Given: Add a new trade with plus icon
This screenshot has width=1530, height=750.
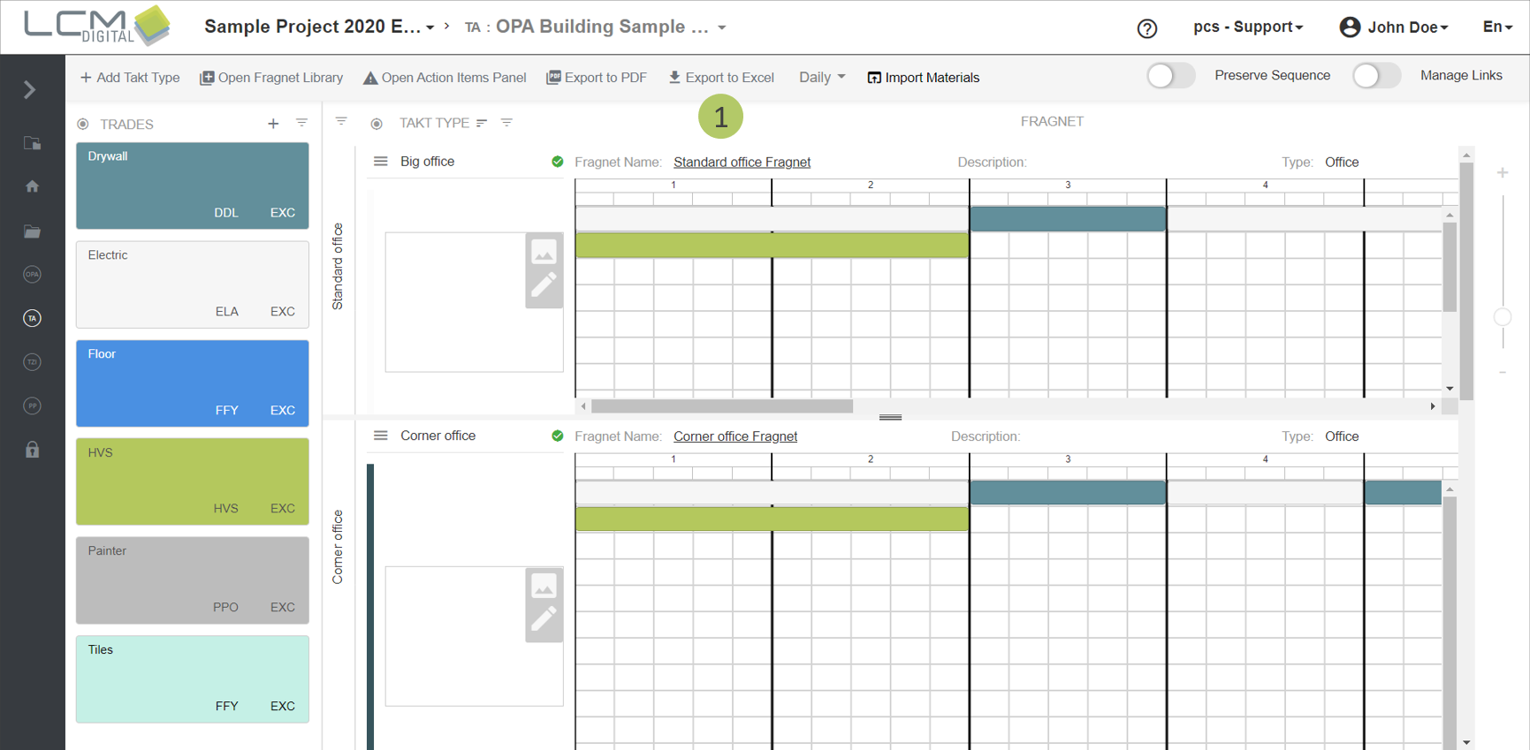Looking at the screenshot, I should 273,124.
